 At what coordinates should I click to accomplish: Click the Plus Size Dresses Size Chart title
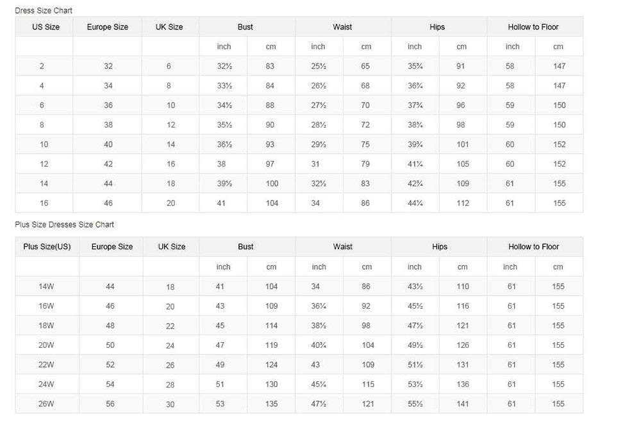65,225
